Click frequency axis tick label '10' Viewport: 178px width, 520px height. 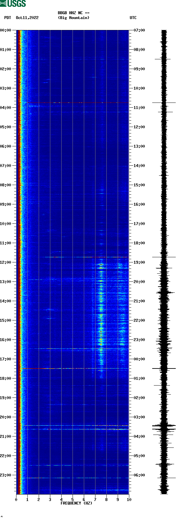(129, 500)
